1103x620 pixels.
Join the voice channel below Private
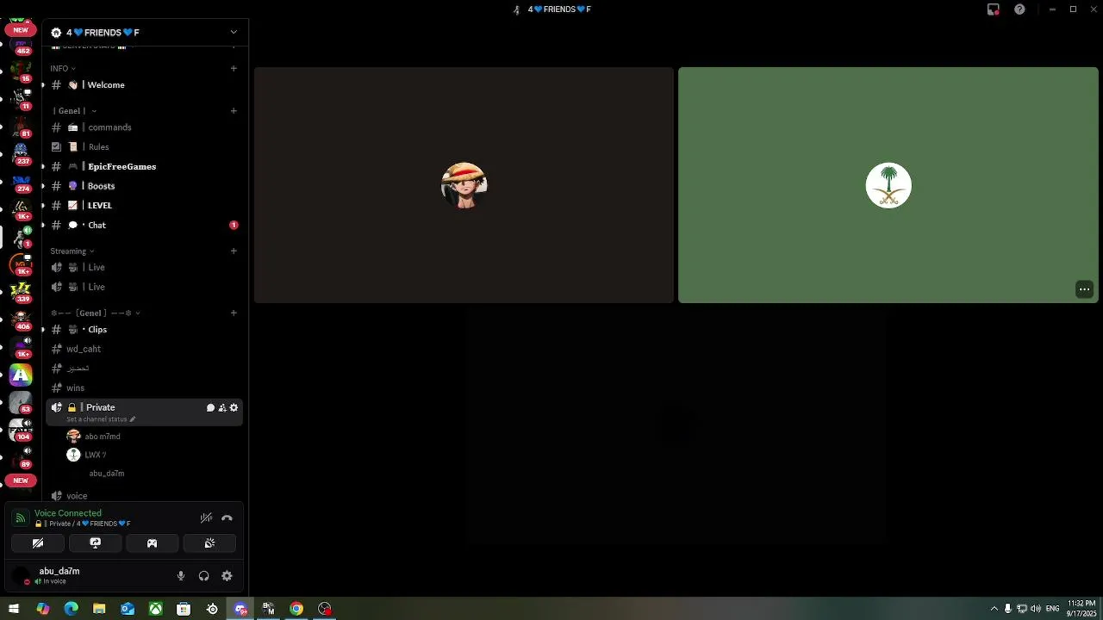144,496
